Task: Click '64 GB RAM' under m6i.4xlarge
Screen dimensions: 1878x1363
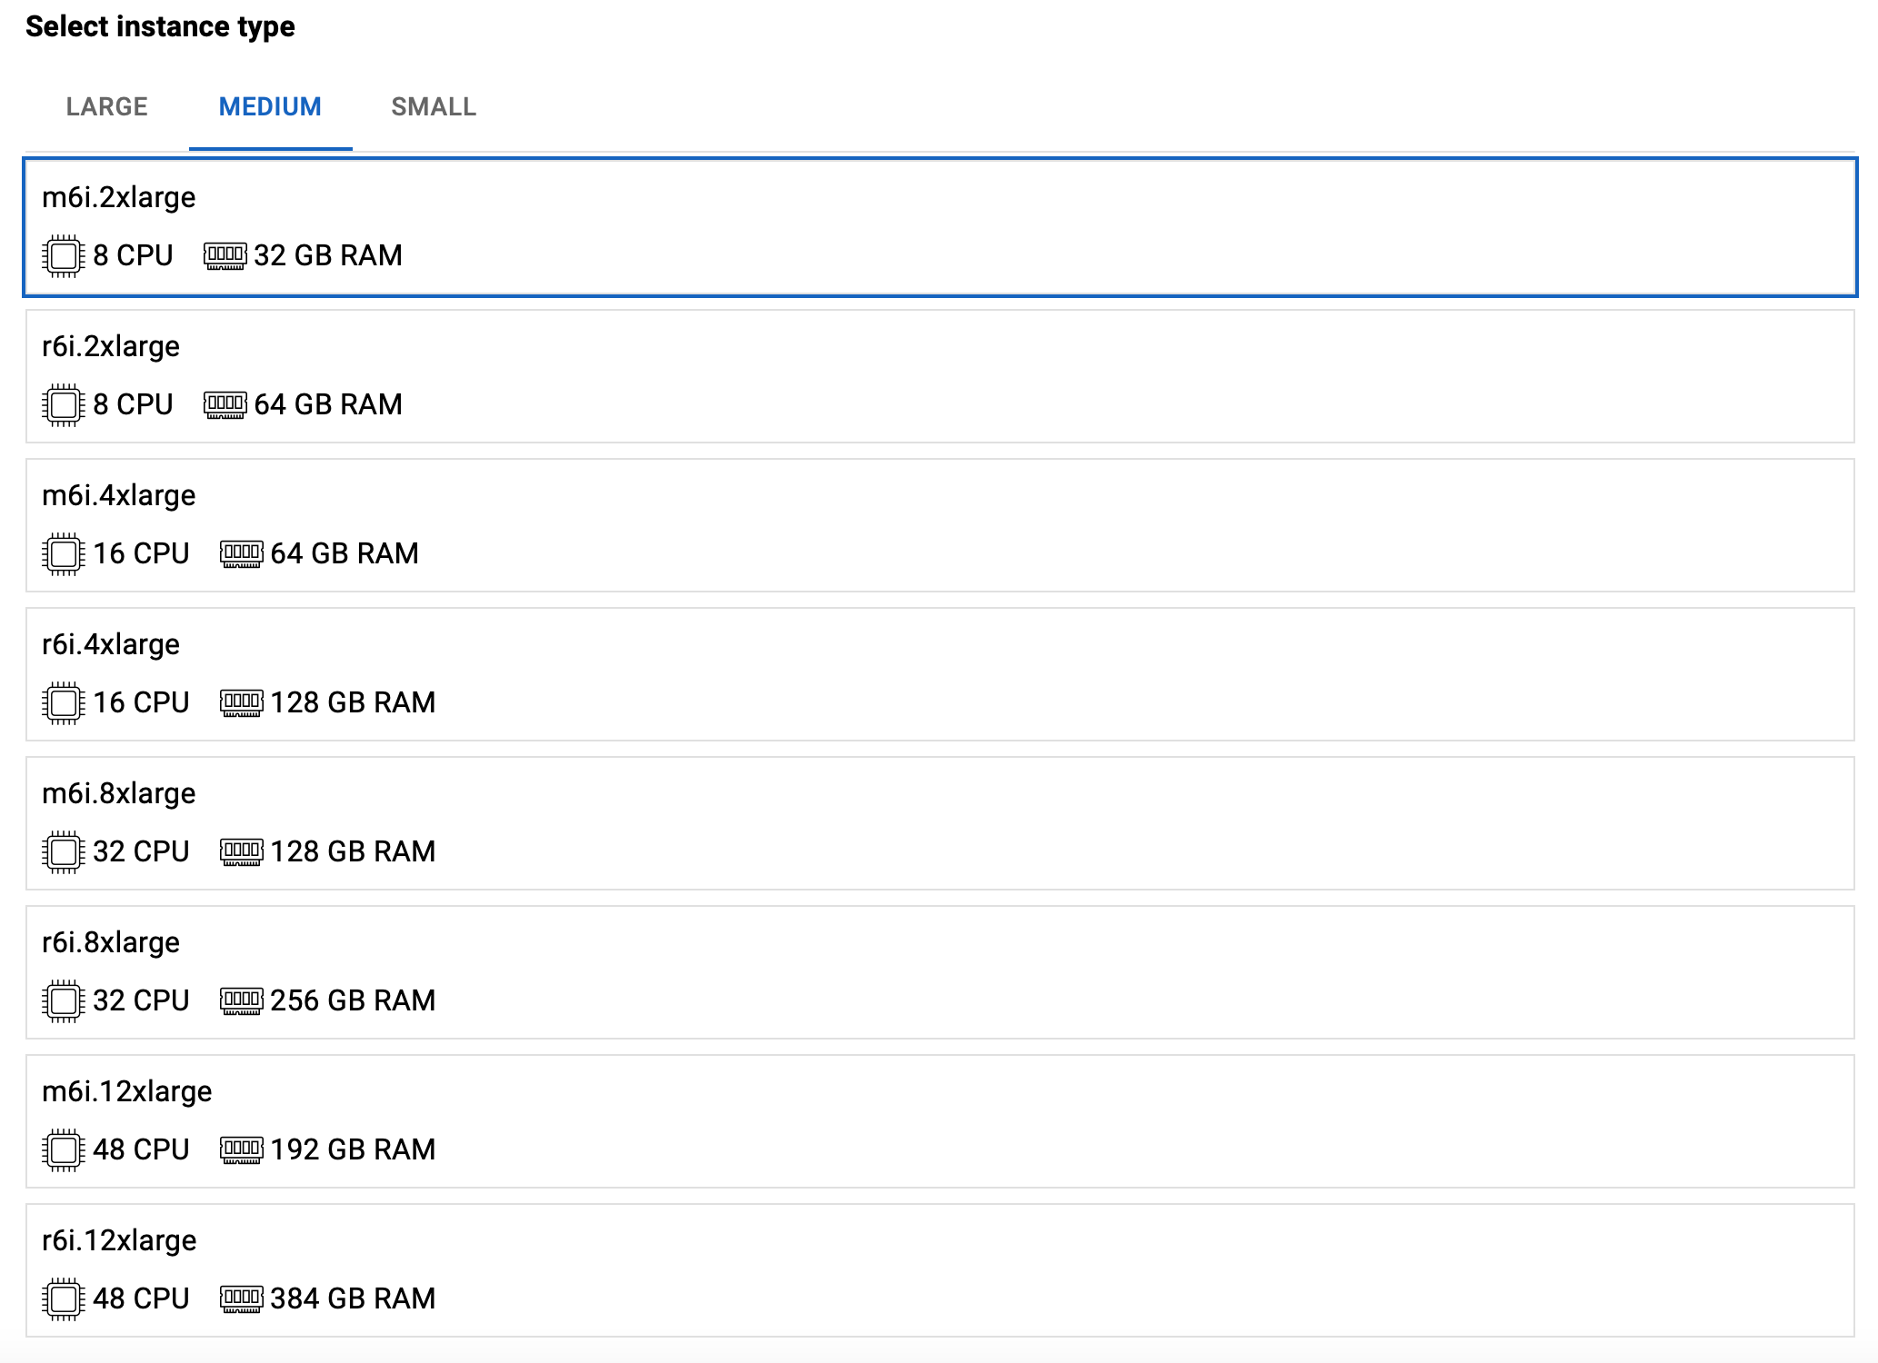Action: point(345,553)
